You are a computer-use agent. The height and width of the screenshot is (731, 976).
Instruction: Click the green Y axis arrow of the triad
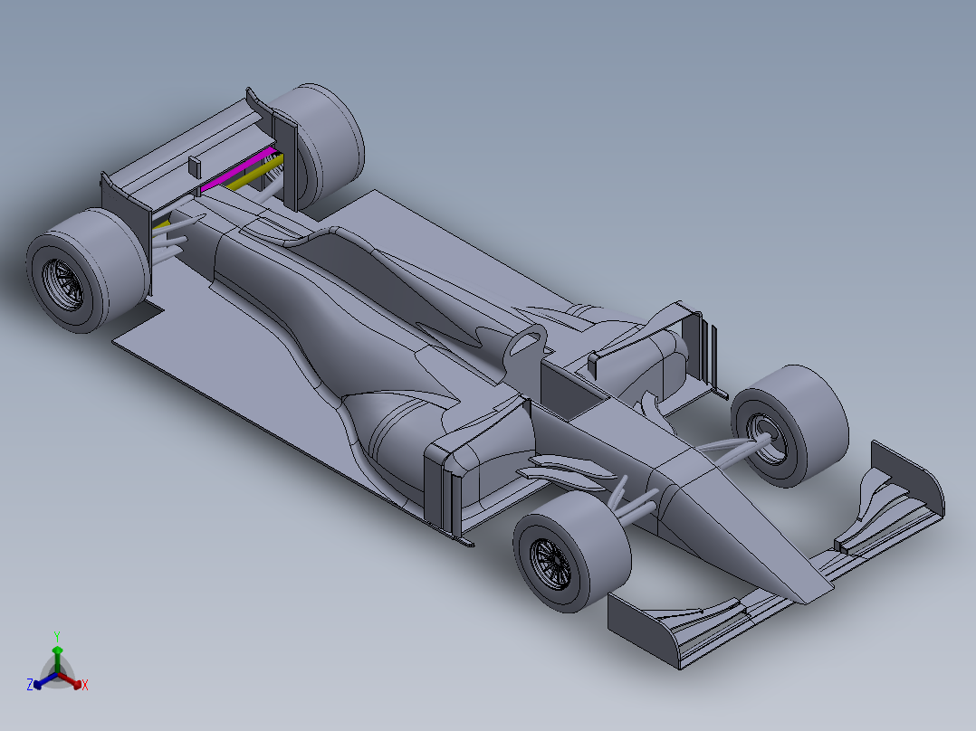(x=57, y=650)
